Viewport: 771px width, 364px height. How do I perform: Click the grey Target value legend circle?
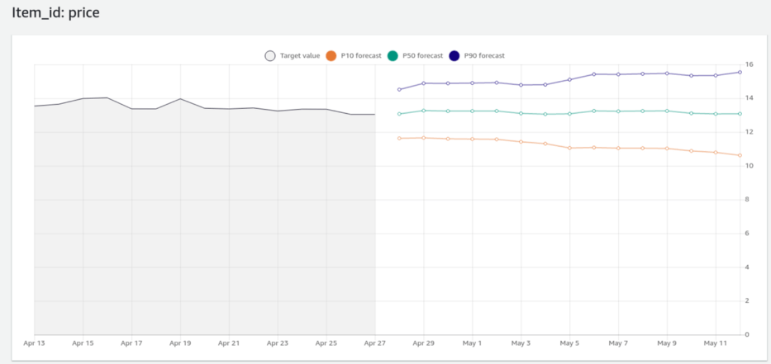[x=270, y=56]
